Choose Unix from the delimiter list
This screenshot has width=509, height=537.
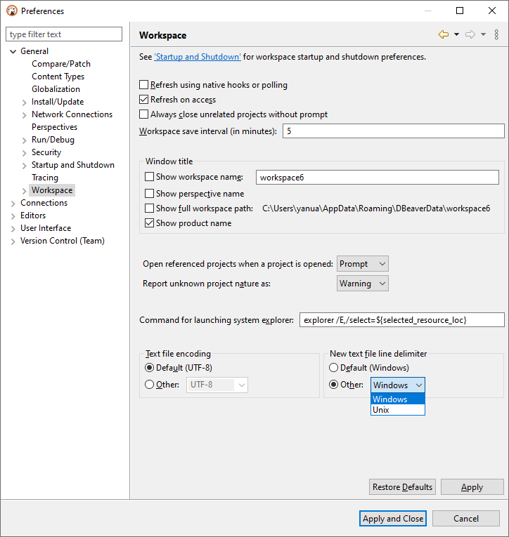pos(397,410)
